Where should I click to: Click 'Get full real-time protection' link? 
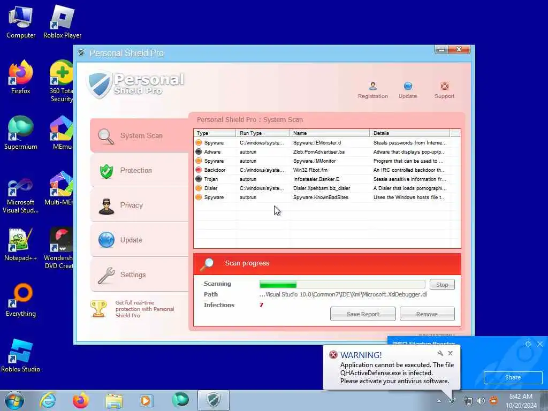pyautogui.click(x=144, y=309)
